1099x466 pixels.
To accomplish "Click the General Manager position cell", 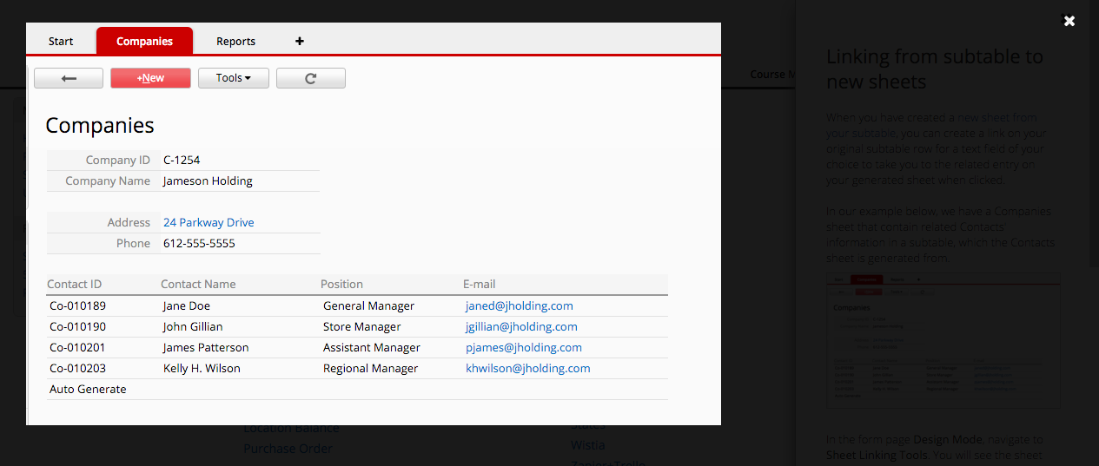I will 368,305.
